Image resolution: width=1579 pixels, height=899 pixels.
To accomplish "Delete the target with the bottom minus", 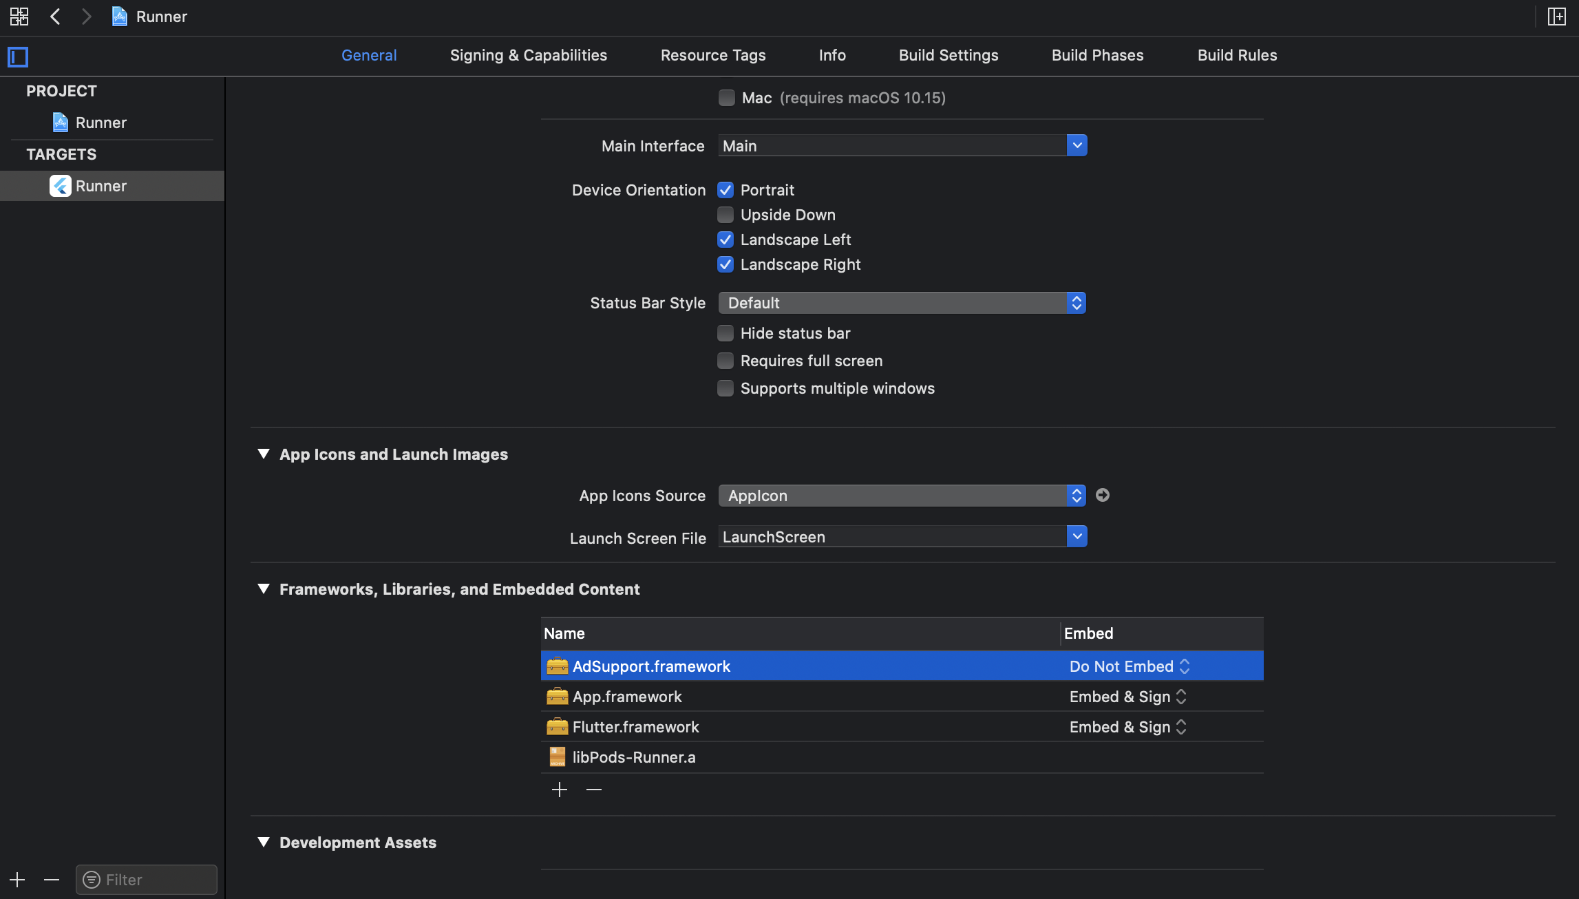I will point(52,880).
